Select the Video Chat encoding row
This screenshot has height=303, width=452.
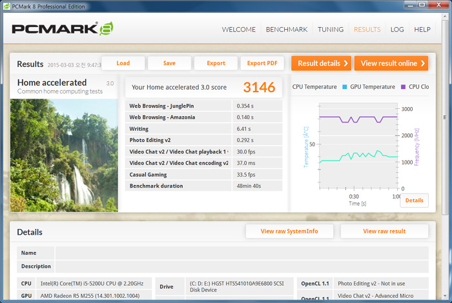coord(204,163)
